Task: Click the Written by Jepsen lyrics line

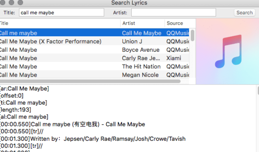Action: [x=93, y=139]
